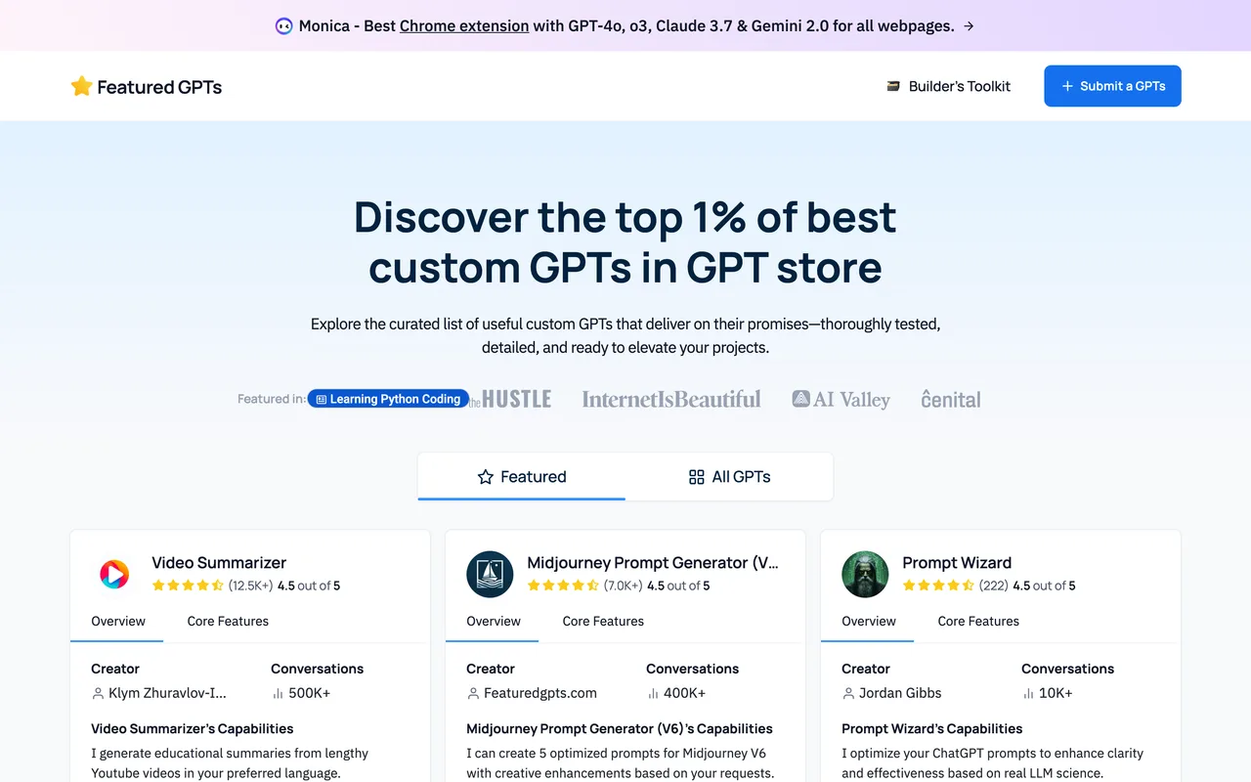
Task: Click the Hustle logo
Action: 511,399
